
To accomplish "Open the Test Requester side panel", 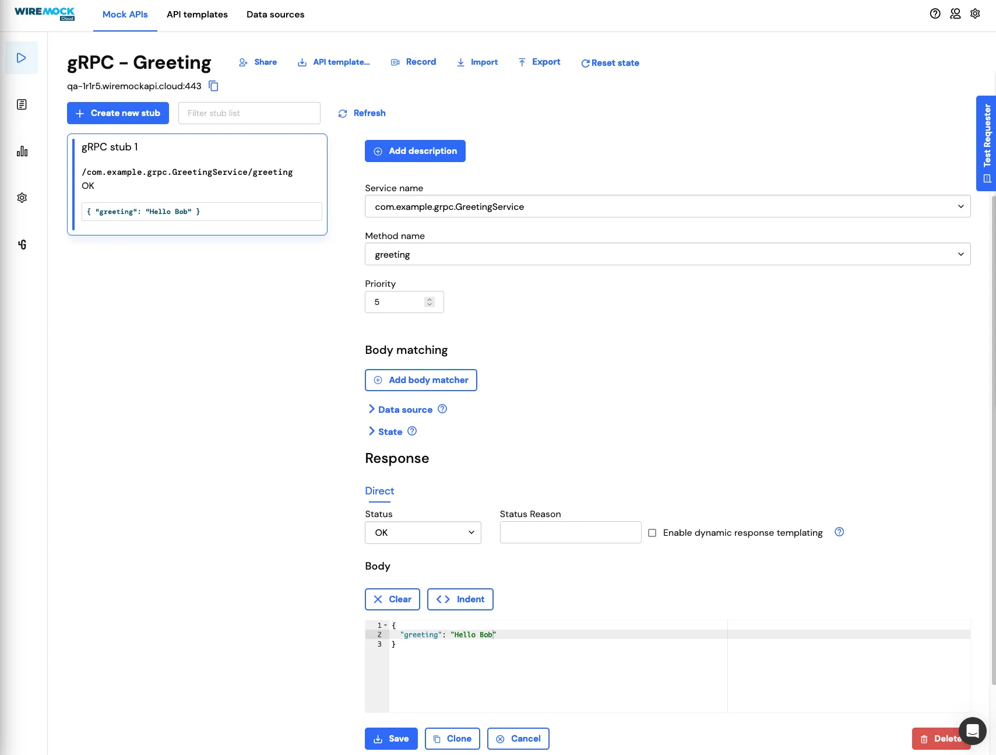I will 986,143.
